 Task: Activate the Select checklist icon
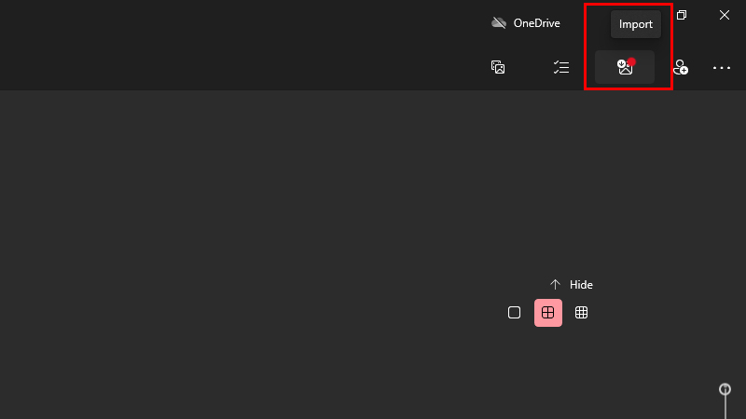coord(561,67)
